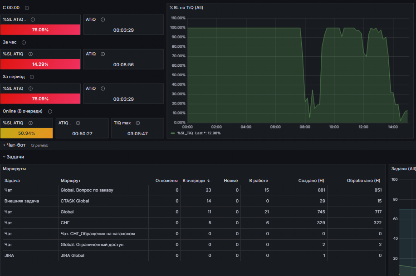
Task: Click the 'Обработано (Н)' column header
Action: (x=363, y=181)
